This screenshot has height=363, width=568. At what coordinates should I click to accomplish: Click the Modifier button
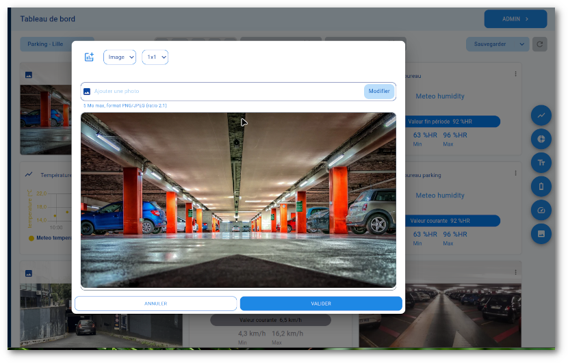tap(378, 92)
